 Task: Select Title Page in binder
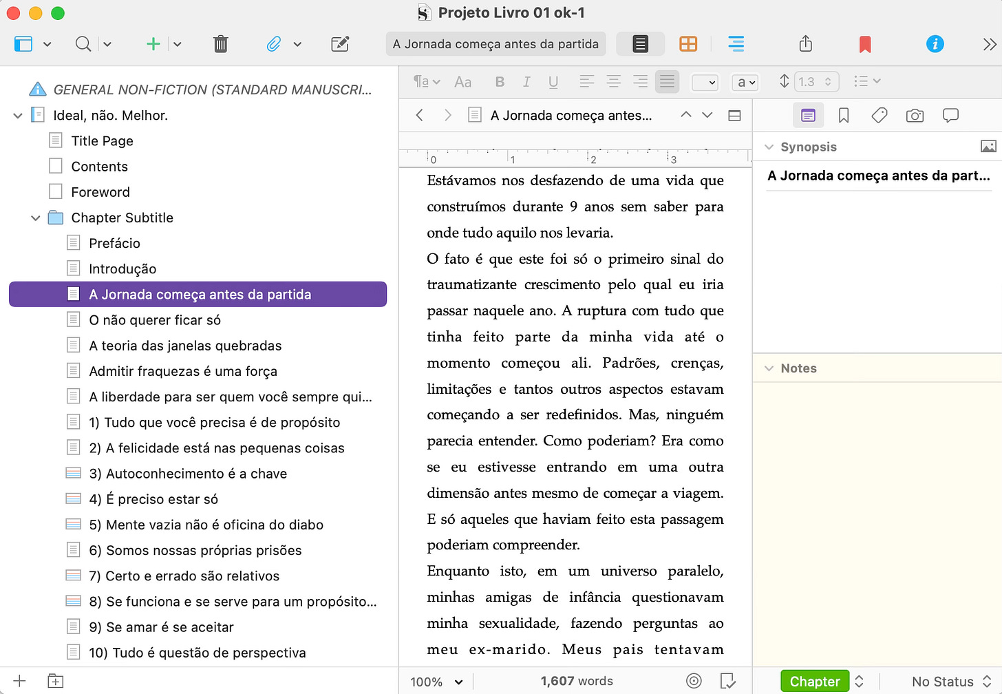click(102, 141)
